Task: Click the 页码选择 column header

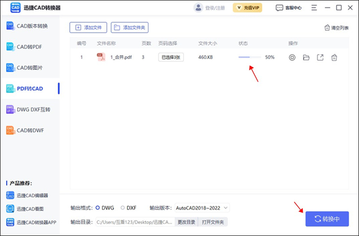Action: point(167,43)
